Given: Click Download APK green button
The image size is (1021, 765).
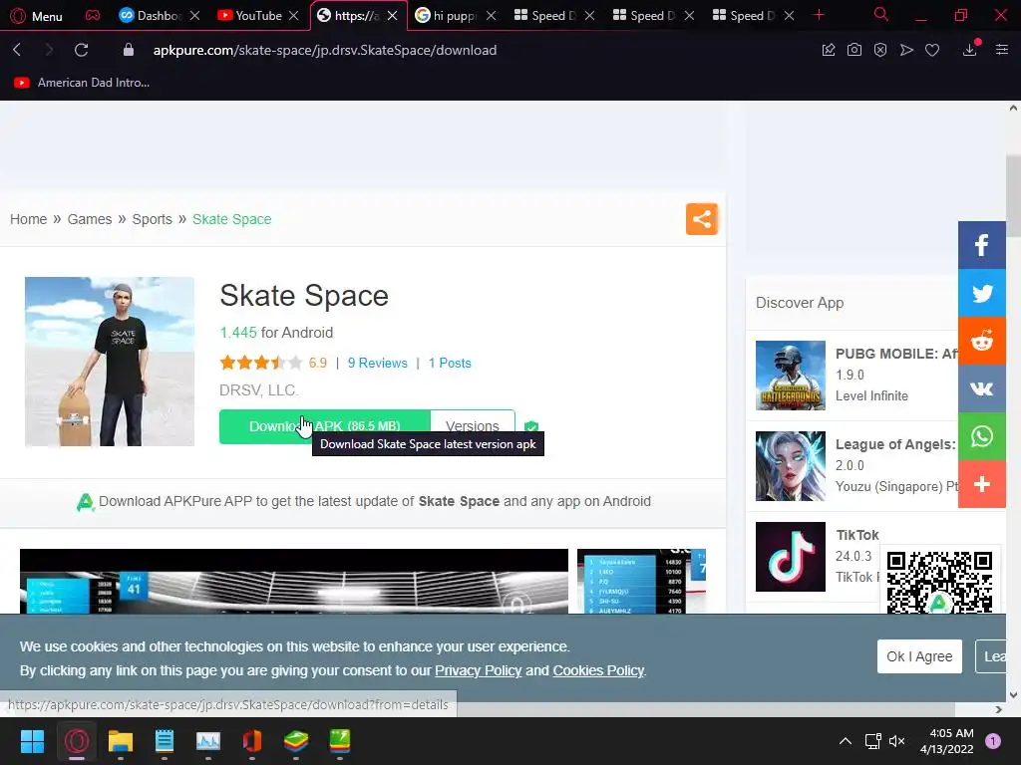Looking at the screenshot, I should (x=324, y=426).
